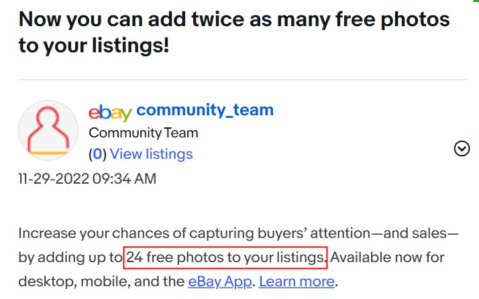479x299 pixels.
Task: Click the green marker at top-right corner
Action: [476, 1]
